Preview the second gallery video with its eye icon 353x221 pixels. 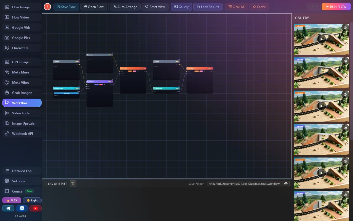coord(345,94)
